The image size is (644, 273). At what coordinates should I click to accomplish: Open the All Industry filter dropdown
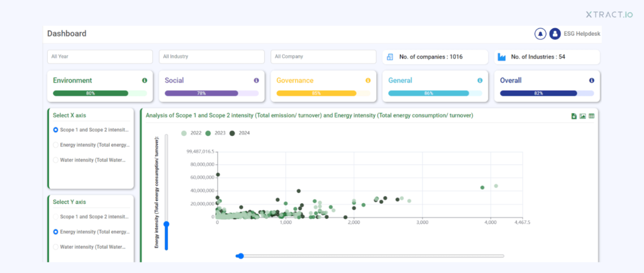pos(211,57)
